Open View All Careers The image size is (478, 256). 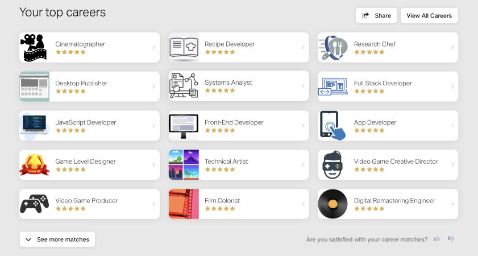pos(429,15)
